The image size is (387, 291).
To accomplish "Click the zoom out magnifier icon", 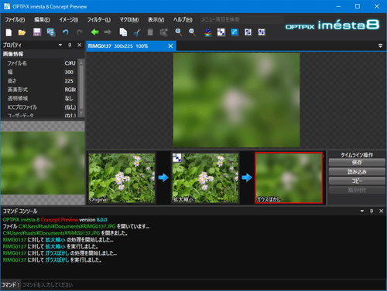I will (x=192, y=32).
